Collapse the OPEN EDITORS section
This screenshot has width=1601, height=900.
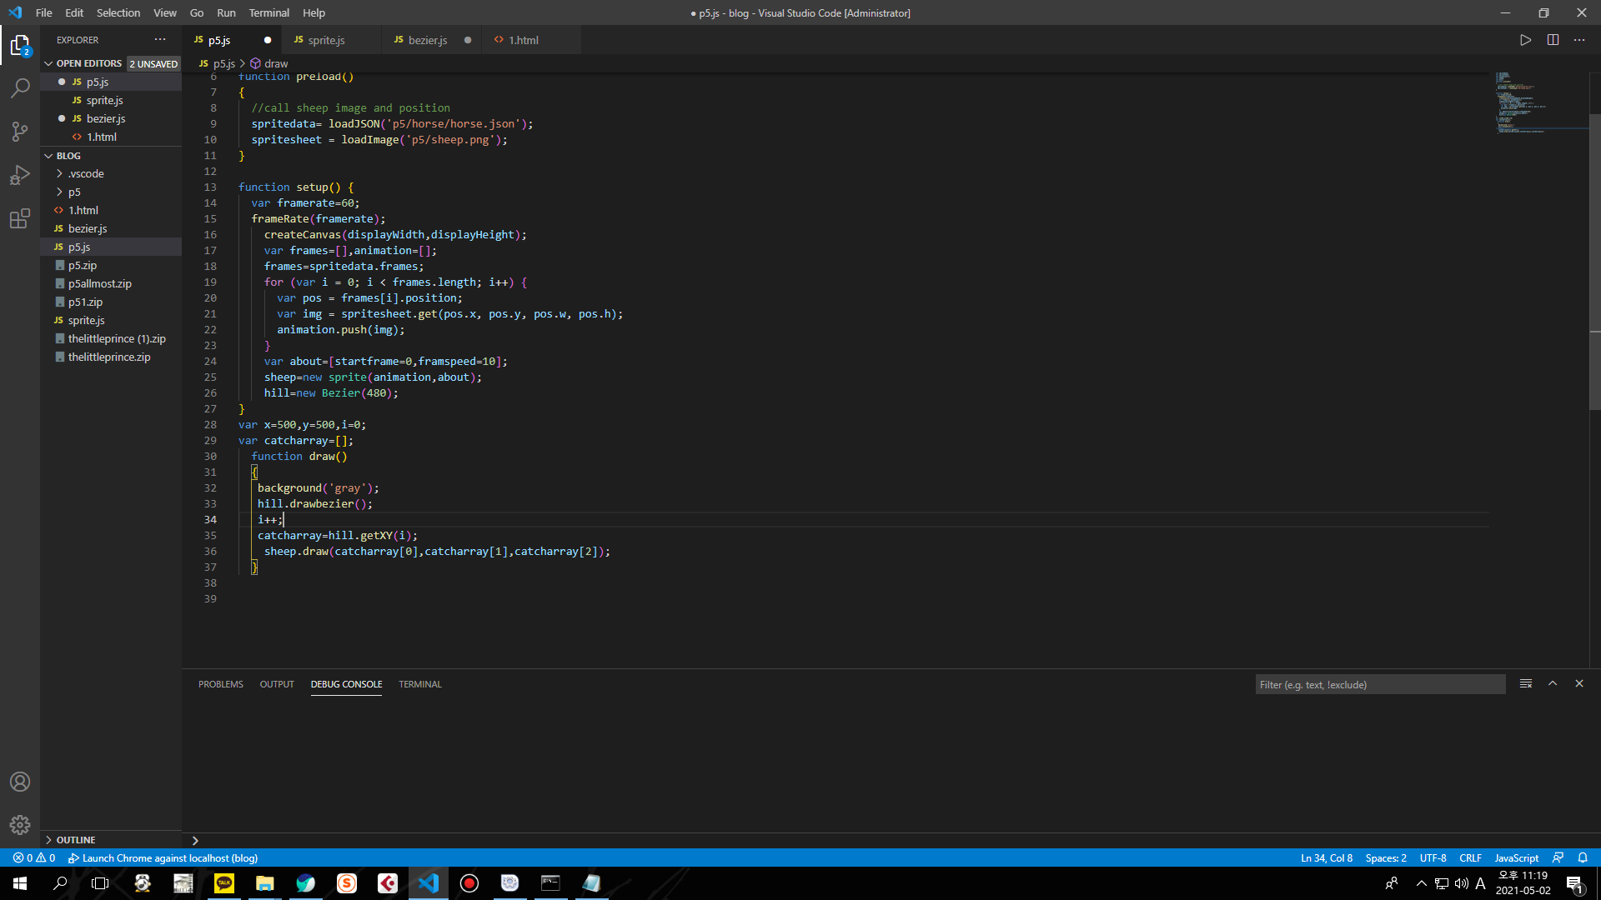click(88, 63)
